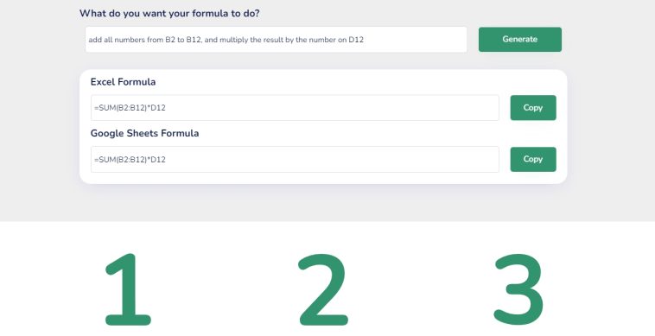The image size is (655, 336).
Task: Click inside the Excel formula output field
Action: (295, 108)
